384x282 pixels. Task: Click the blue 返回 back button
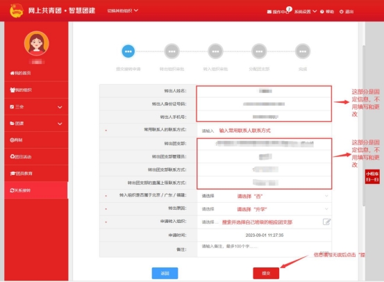(x=165, y=273)
